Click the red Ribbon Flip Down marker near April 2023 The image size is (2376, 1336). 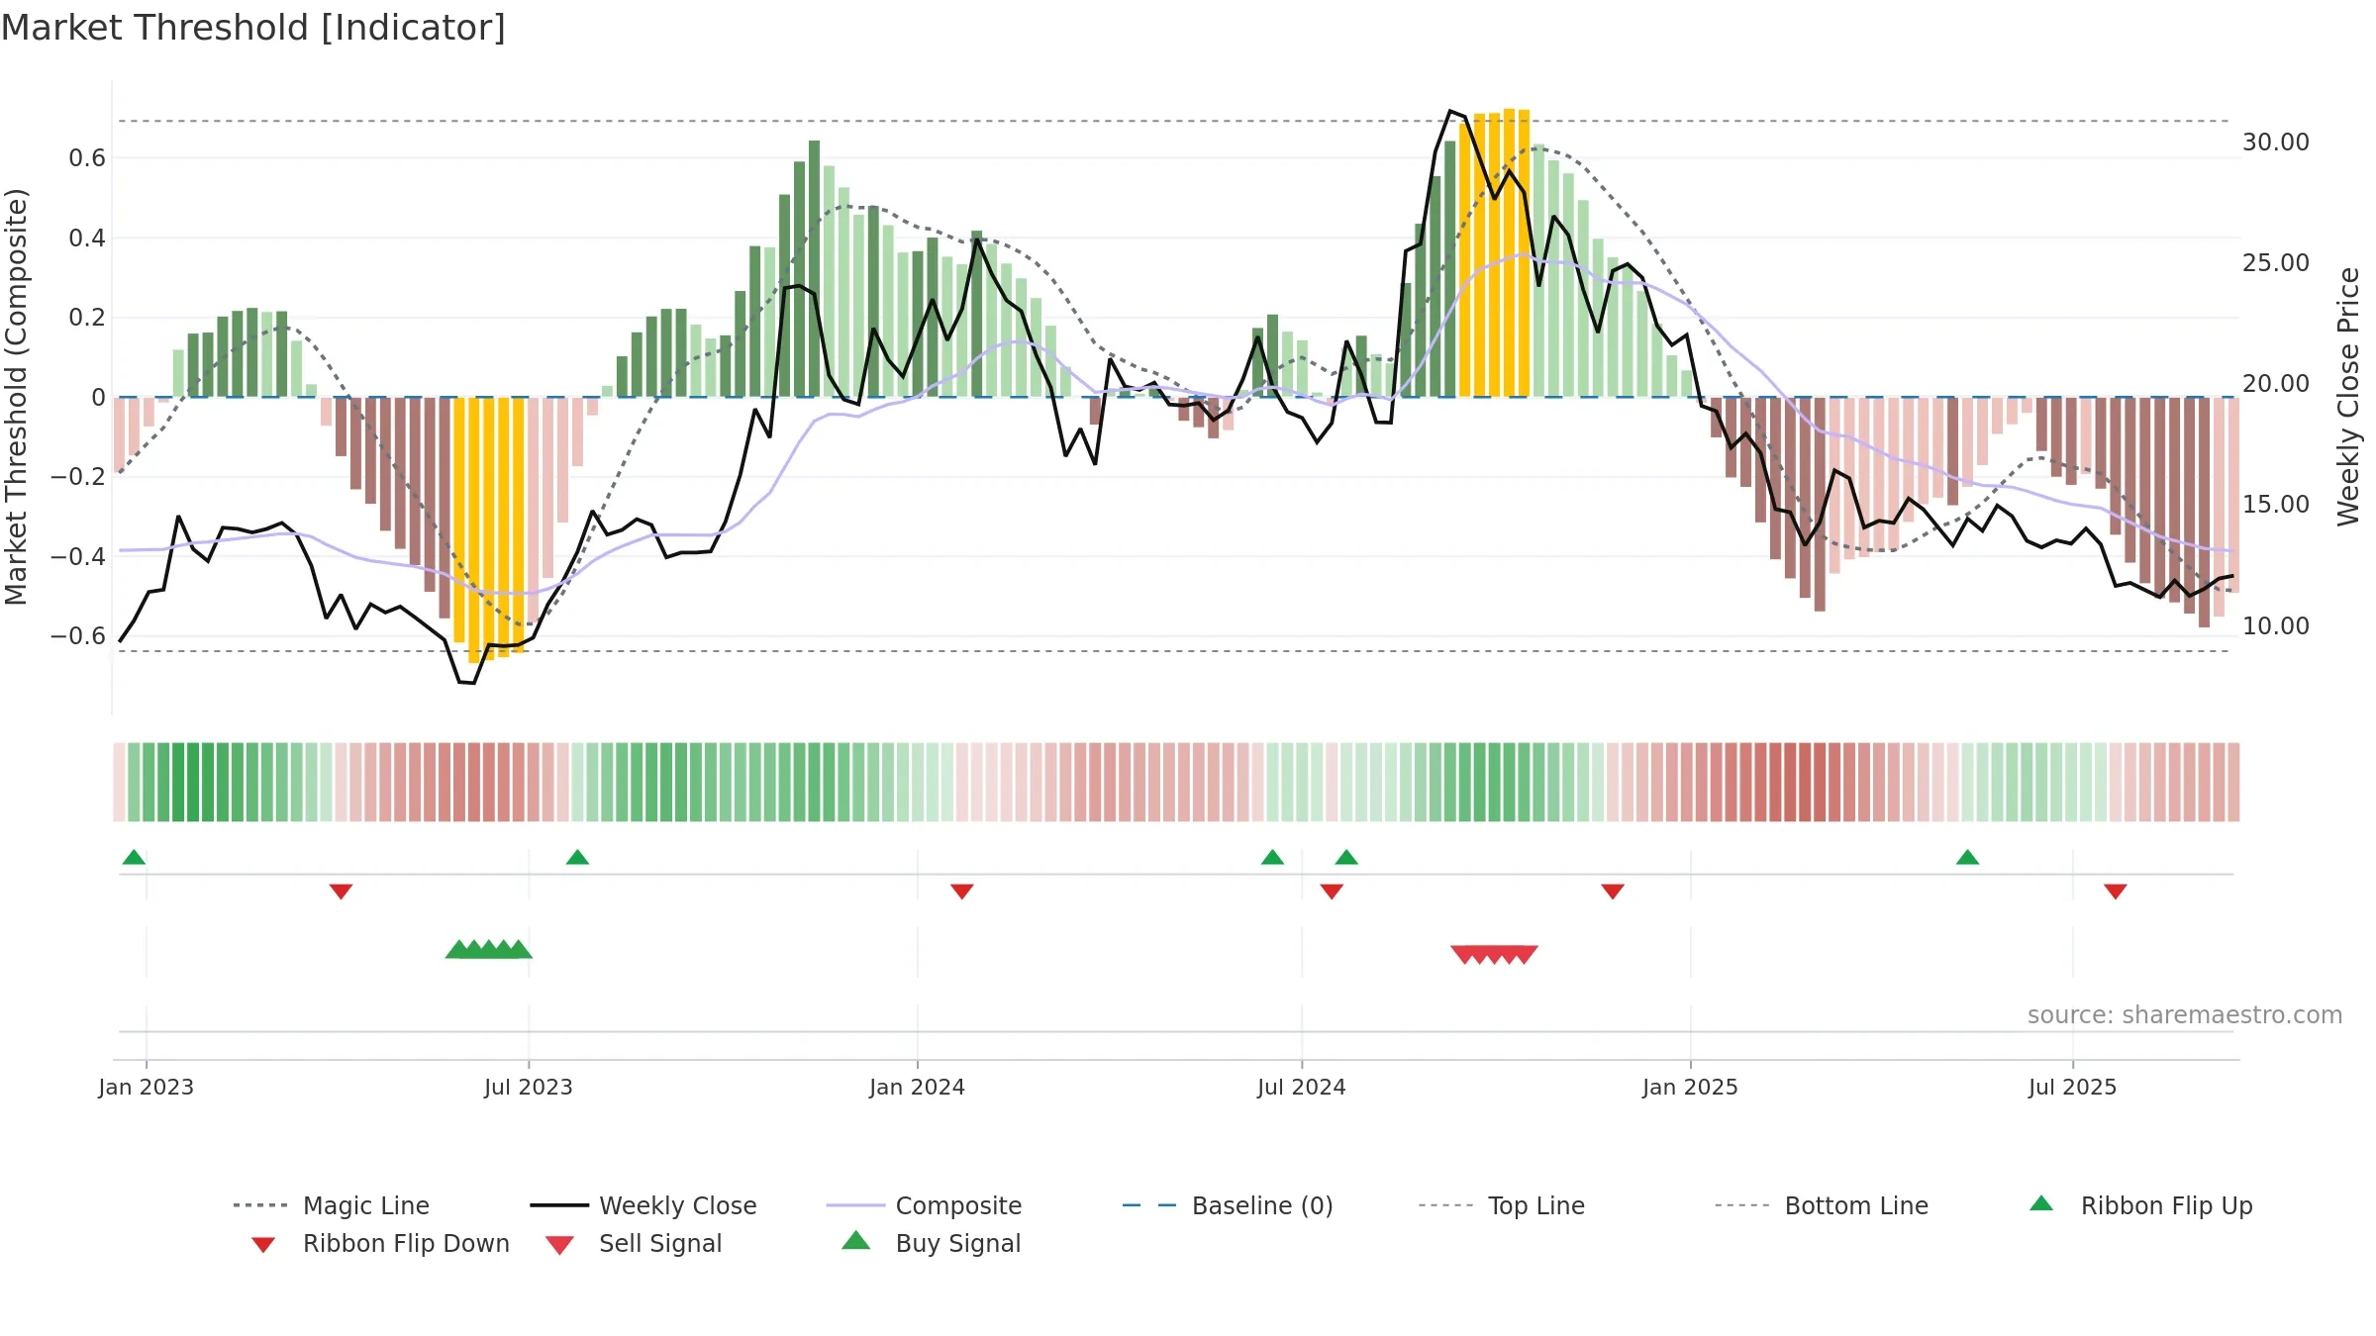click(341, 892)
